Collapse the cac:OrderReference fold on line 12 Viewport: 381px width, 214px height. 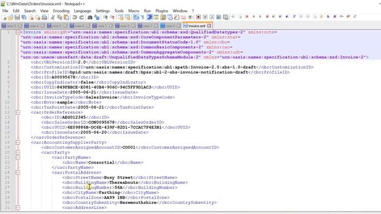coord(18,112)
